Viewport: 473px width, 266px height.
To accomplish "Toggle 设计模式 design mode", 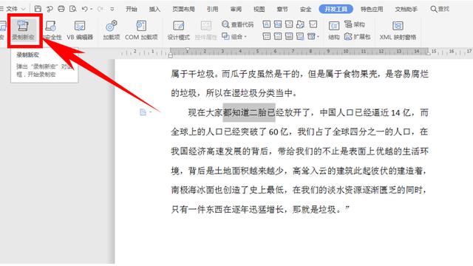I will tap(179, 30).
